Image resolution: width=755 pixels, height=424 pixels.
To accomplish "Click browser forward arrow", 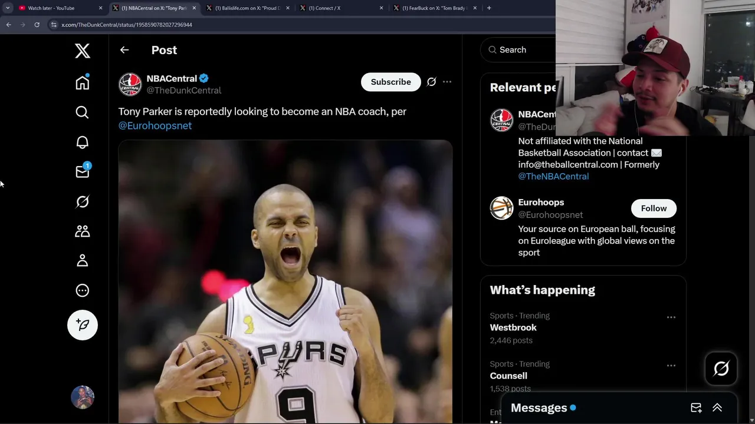I will pyautogui.click(x=22, y=25).
